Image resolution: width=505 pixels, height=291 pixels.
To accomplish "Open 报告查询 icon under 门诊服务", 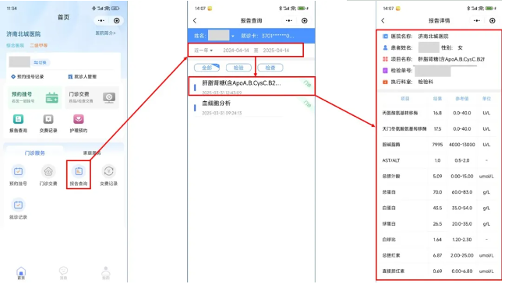I will (79, 176).
